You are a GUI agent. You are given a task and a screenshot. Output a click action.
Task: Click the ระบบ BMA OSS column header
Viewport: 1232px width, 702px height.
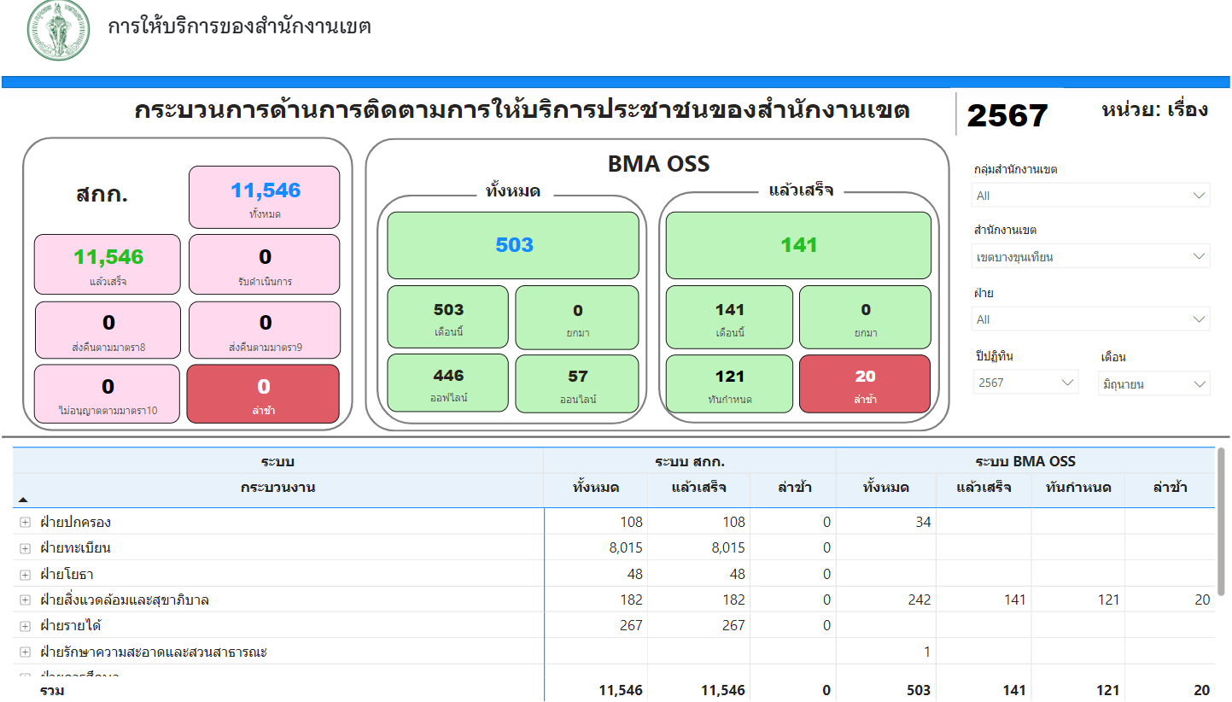click(x=1025, y=461)
